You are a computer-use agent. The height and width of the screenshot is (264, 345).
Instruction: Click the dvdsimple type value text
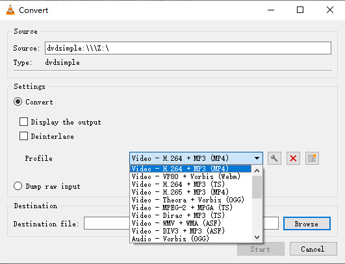click(x=62, y=63)
